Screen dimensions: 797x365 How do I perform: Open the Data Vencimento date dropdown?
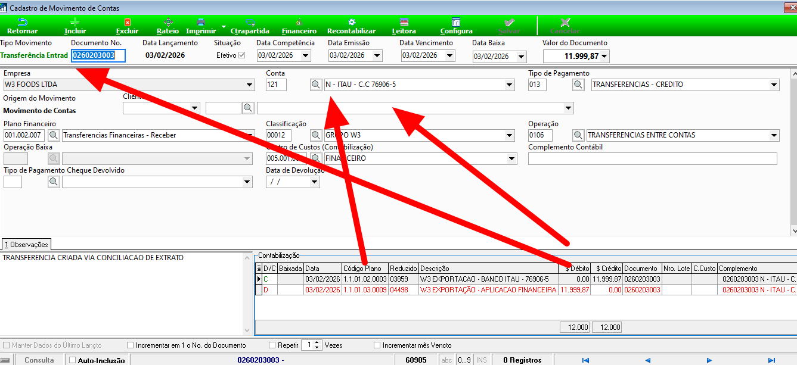pos(449,56)
